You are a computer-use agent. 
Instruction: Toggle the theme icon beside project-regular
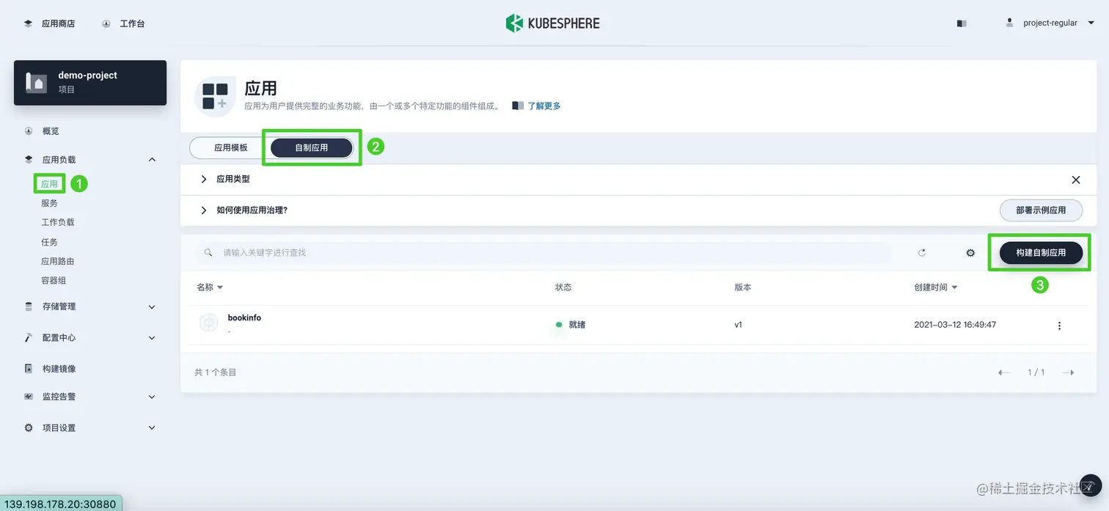click(x=962, y=23)
